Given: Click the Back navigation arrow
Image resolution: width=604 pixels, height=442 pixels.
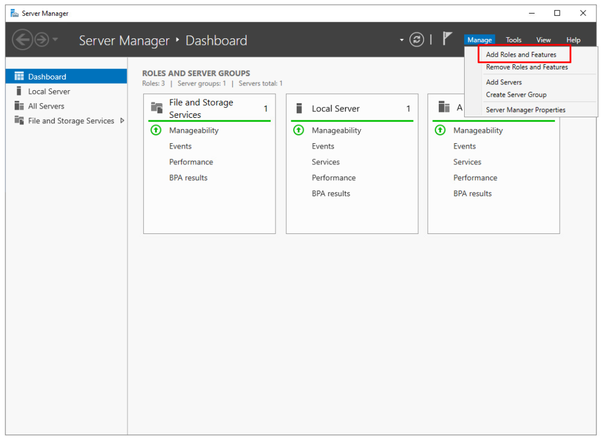Looking at the screenshot, I should [x=23, y=39].
